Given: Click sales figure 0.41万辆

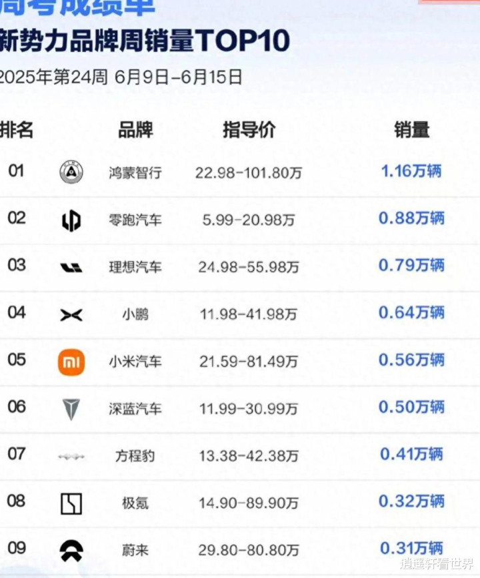Looking at the screenshot, I should 411,454.
